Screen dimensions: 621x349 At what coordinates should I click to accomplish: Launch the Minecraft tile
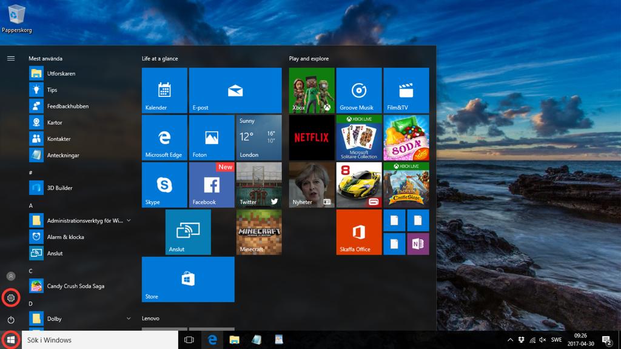pyautogui.click(x=259, y=232)
